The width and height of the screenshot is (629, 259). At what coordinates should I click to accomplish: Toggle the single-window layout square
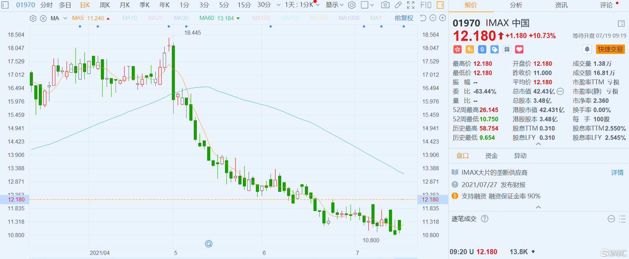[365, 5]
